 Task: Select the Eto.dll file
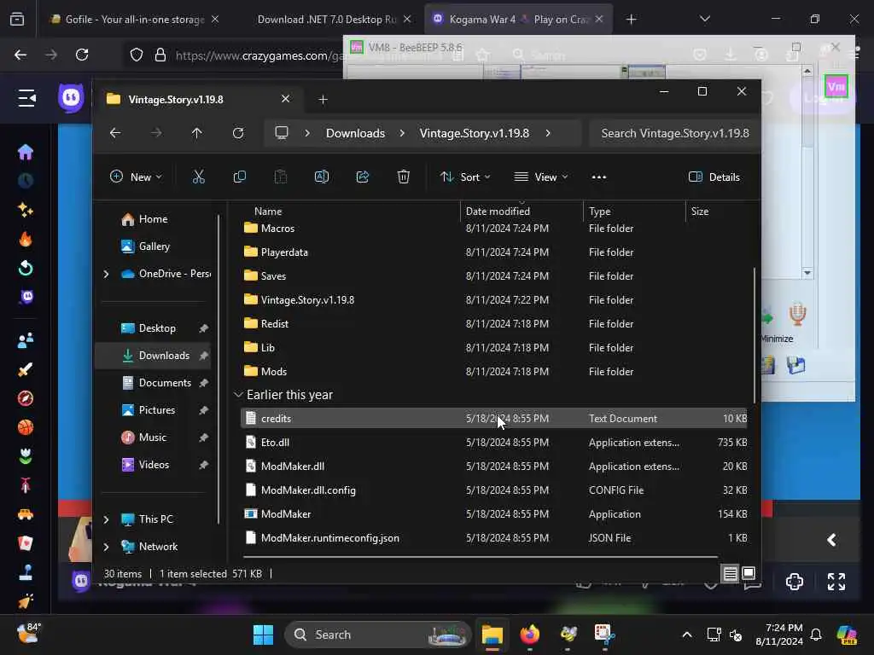[x=494, y=443]
